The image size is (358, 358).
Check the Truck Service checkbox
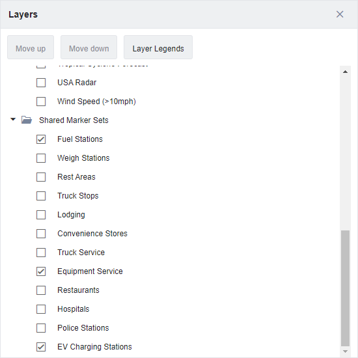[41, 253]
